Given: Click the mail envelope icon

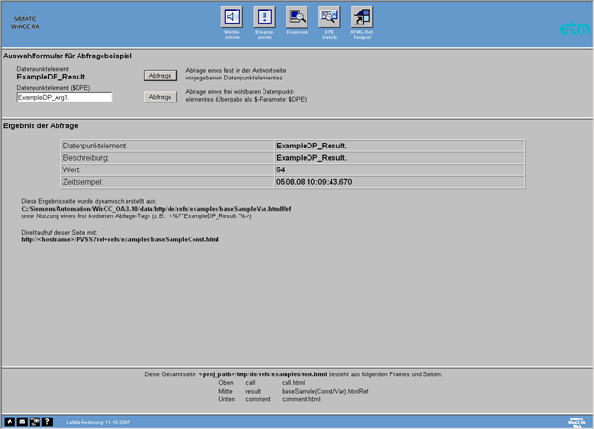Looking at the screenshot, I should click(22, 420).
